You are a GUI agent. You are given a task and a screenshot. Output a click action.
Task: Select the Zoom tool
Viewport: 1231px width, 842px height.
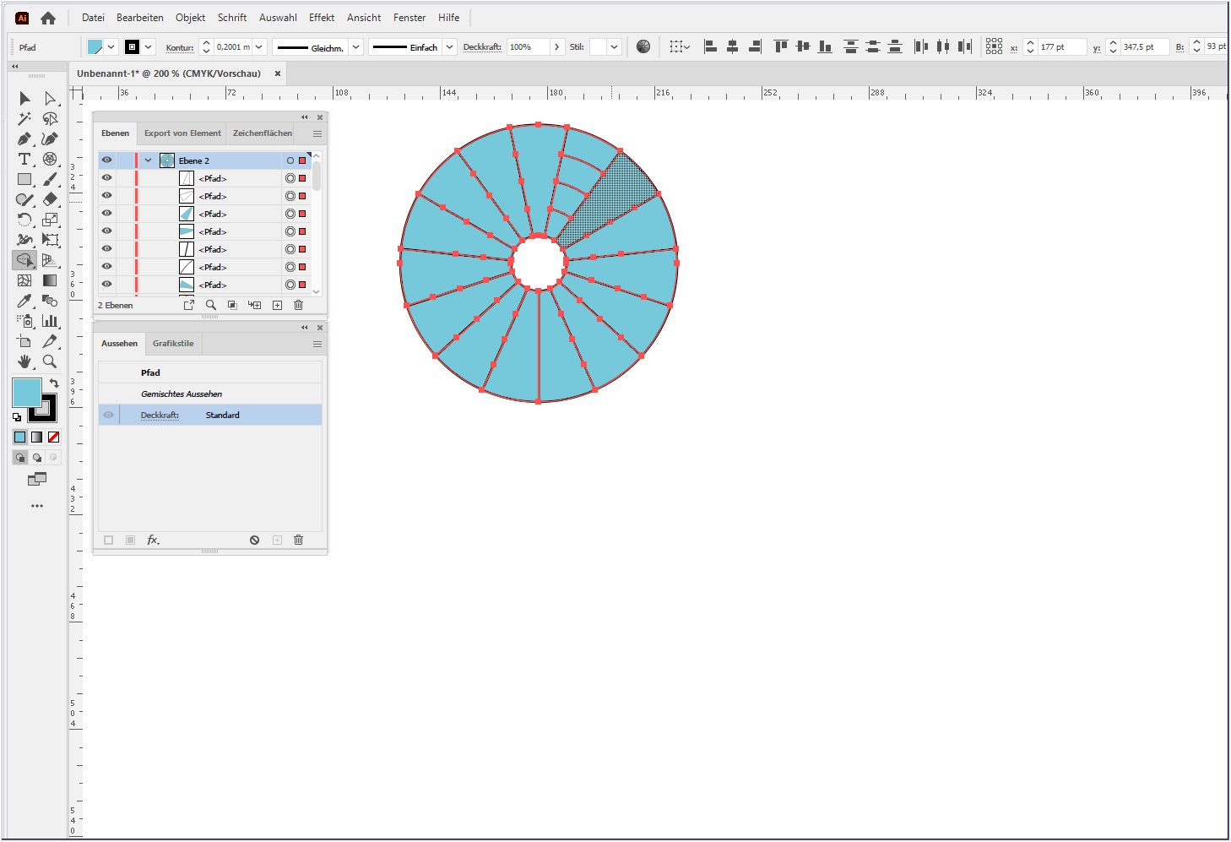[x=50, y=361]
